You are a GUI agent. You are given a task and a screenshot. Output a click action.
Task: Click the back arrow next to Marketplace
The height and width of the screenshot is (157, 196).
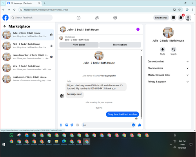click(5, 26)
